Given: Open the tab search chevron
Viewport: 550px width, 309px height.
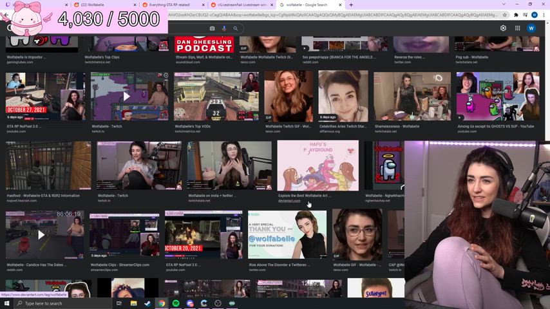Looking at the screenshot, I should (x=504, y=5).
